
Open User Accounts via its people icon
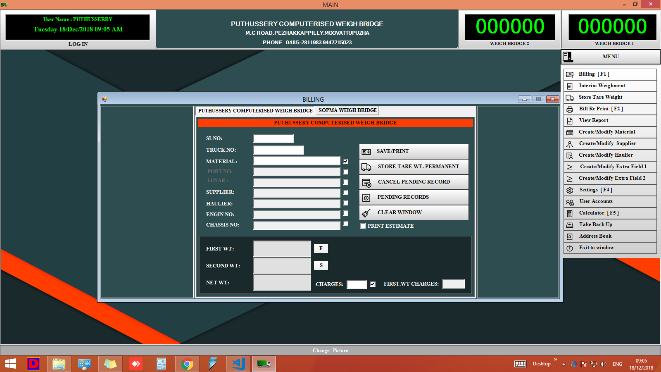tap(571, 201)
